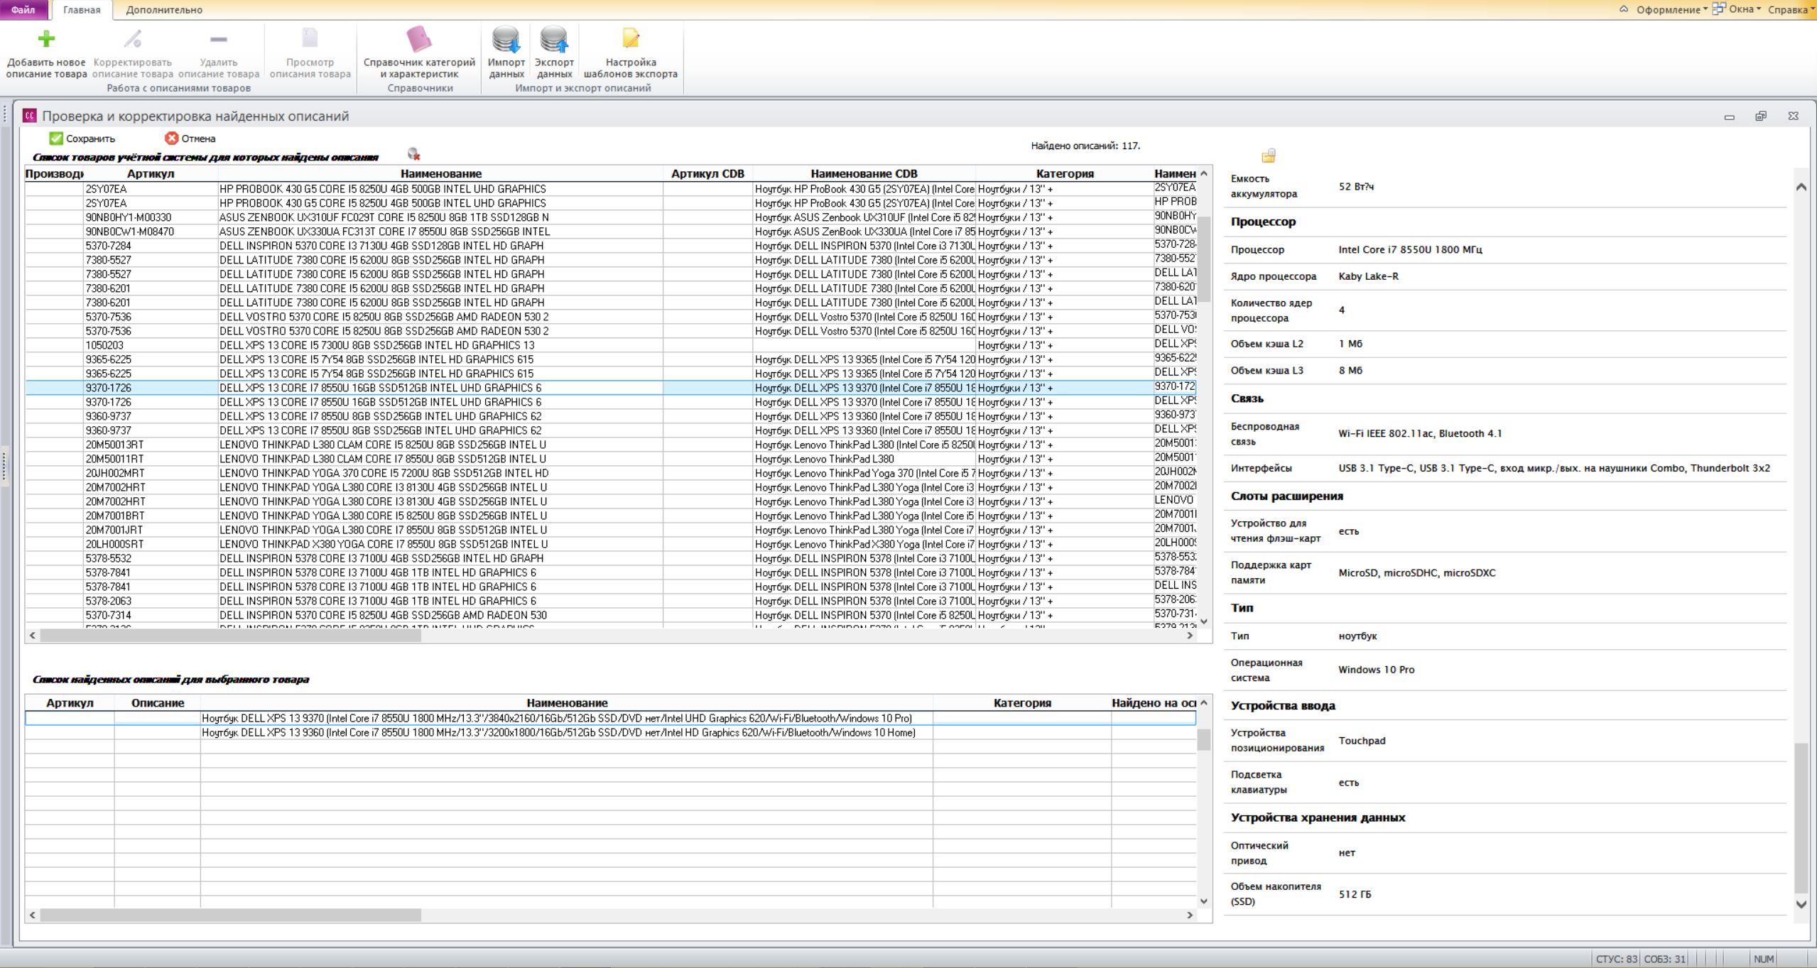Click the 'Артикул CDB' column header
The image size is (1817, 968).
tap(707, 173)
